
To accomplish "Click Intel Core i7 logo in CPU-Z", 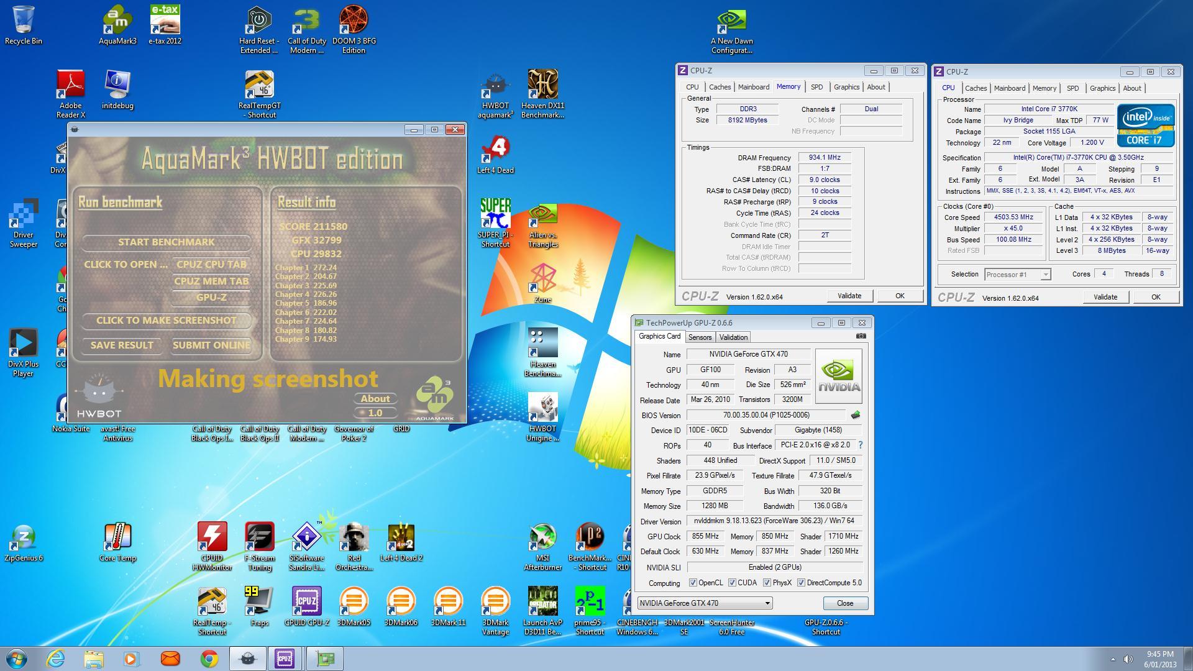I will click(1146, 125).
